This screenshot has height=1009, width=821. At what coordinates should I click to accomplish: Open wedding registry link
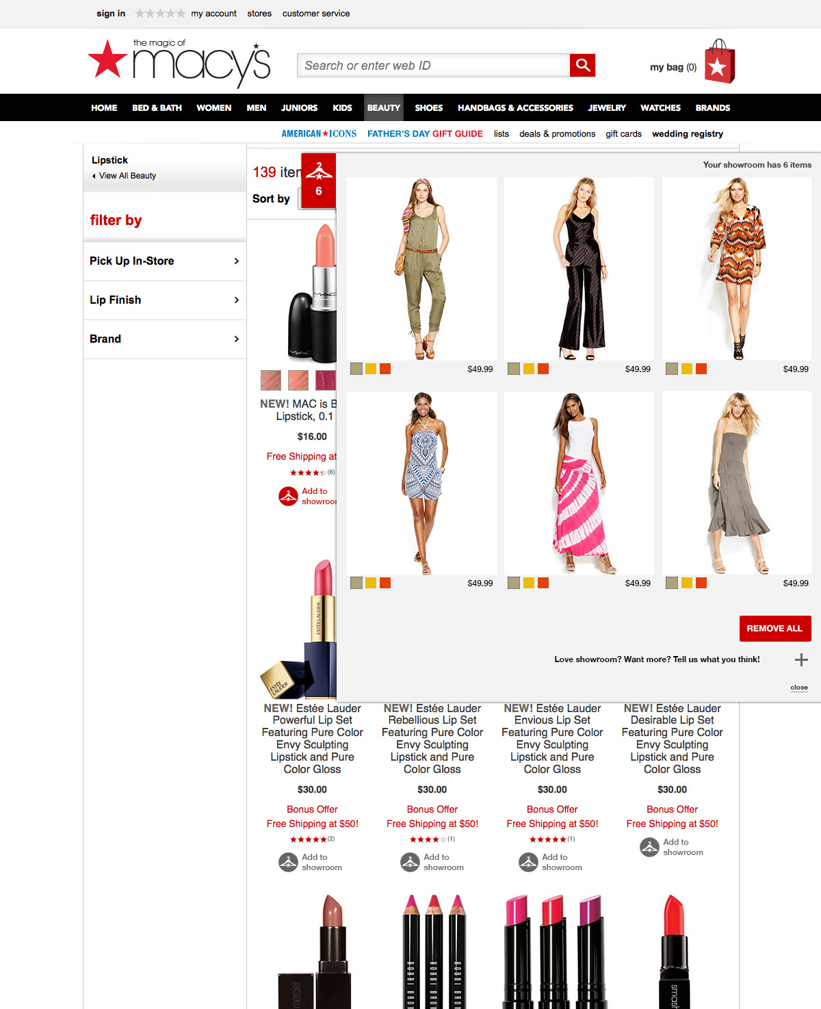[688, 133]
